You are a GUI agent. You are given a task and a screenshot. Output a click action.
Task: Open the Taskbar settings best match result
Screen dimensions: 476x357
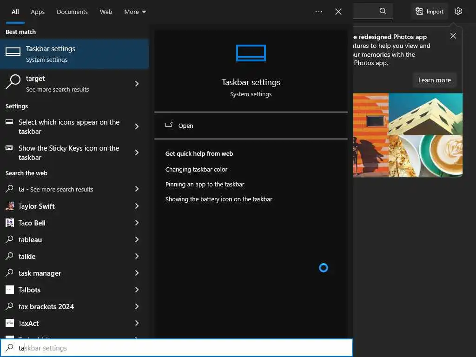pos(74,54)
